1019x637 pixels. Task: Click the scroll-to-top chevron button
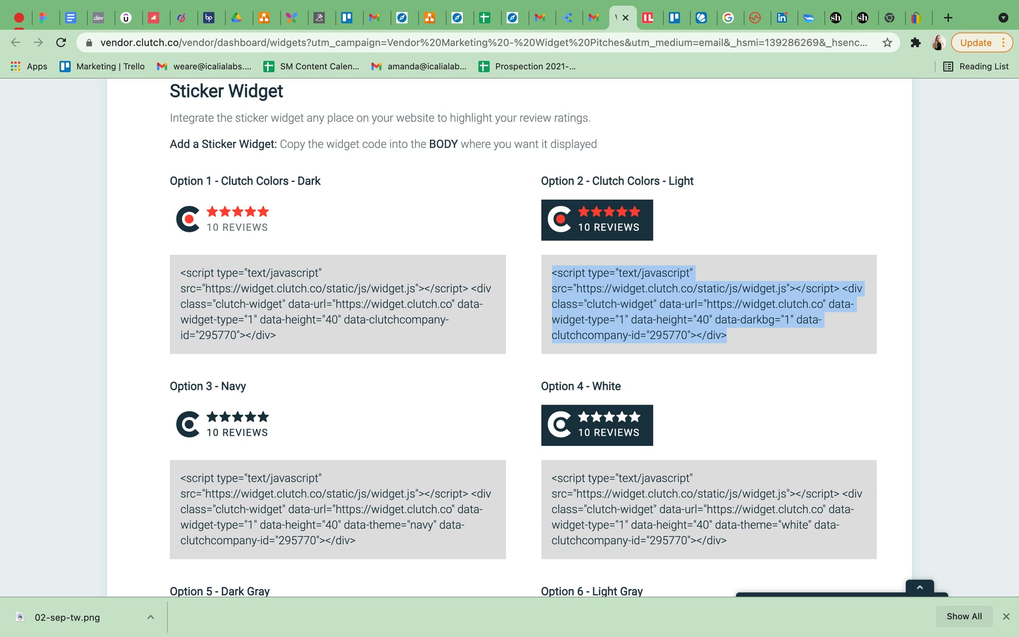point(920,587)
